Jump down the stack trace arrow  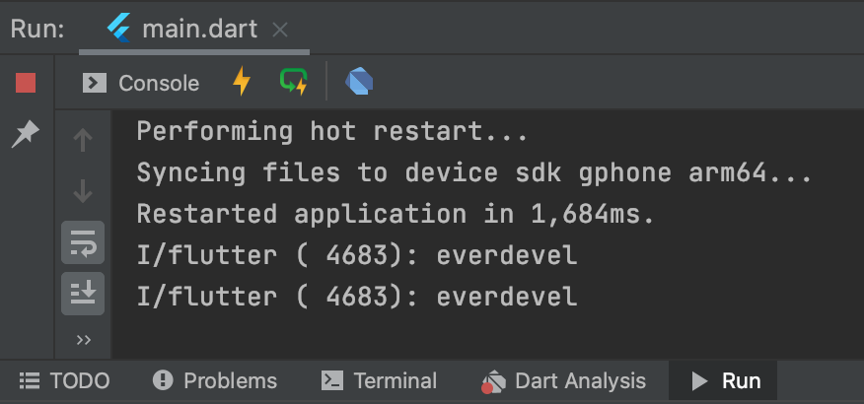tap(83, 191)
